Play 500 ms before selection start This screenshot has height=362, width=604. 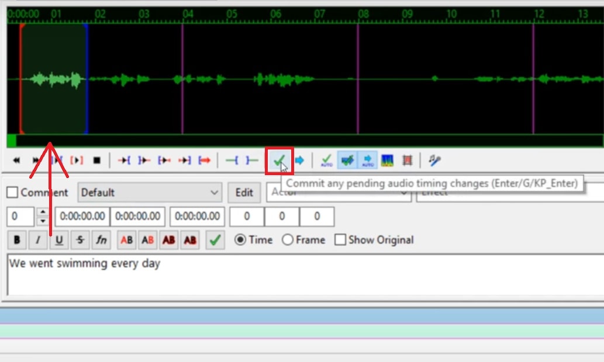tap(124, 160)
